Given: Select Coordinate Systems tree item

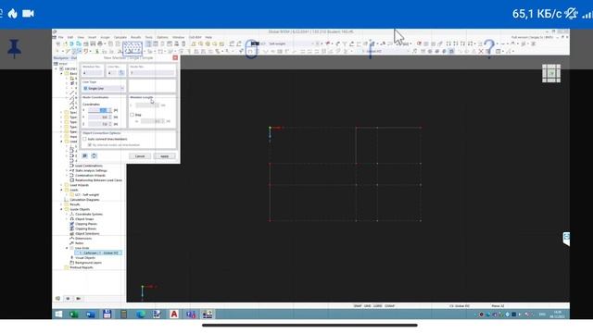Looking at the screenshot, I should point(89,214).
